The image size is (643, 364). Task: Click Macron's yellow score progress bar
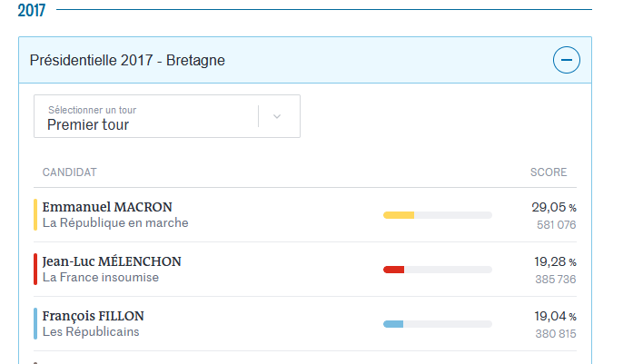(437, 215)
